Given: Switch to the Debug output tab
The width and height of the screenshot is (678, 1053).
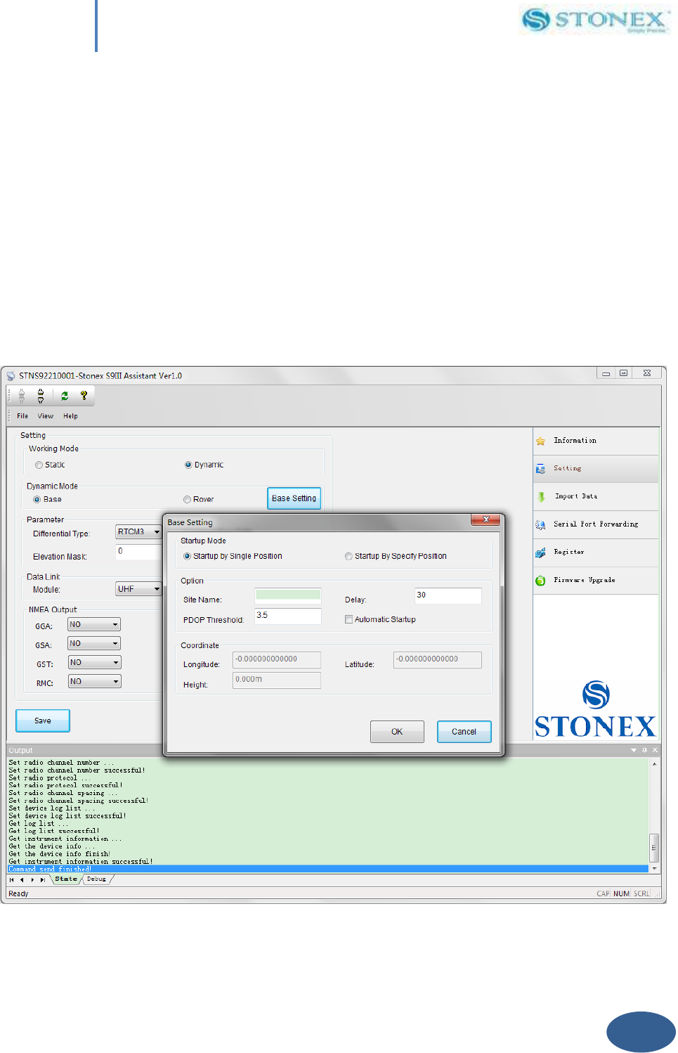Looking at the screenshot, I should pyautogui.click(x=97, y=879).
